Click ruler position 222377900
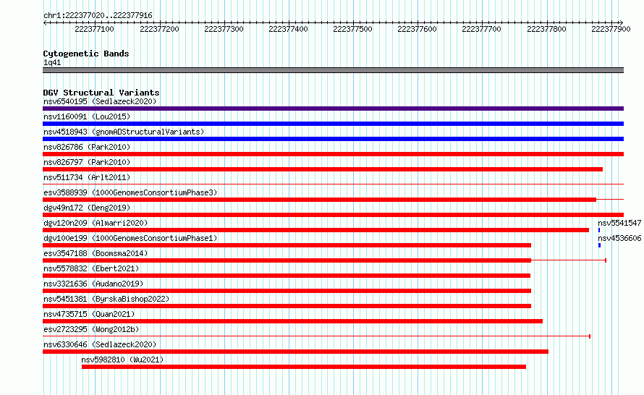Viewport: 644px width, 395px height. pos(611,29)
